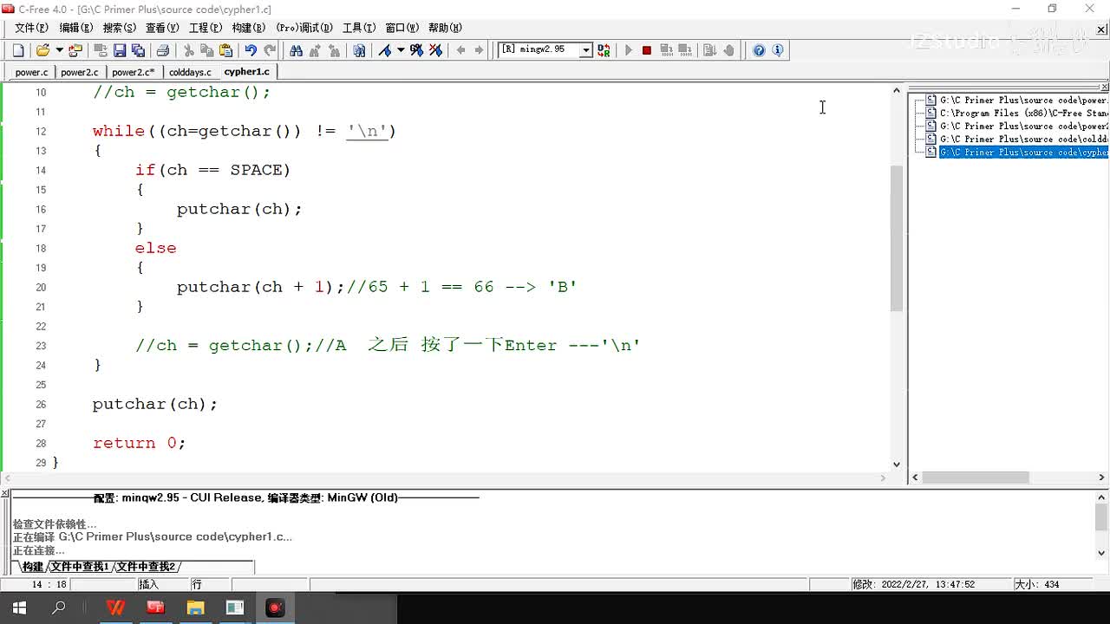Image resolution: width=1110 pixels, height=624 pixels.
Task: Open the 构建(B) menu
Action: [x=249, y=28]
